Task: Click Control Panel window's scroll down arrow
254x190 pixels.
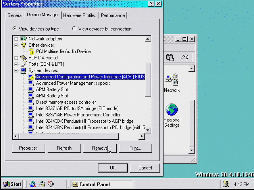Action: pos(191,150)
